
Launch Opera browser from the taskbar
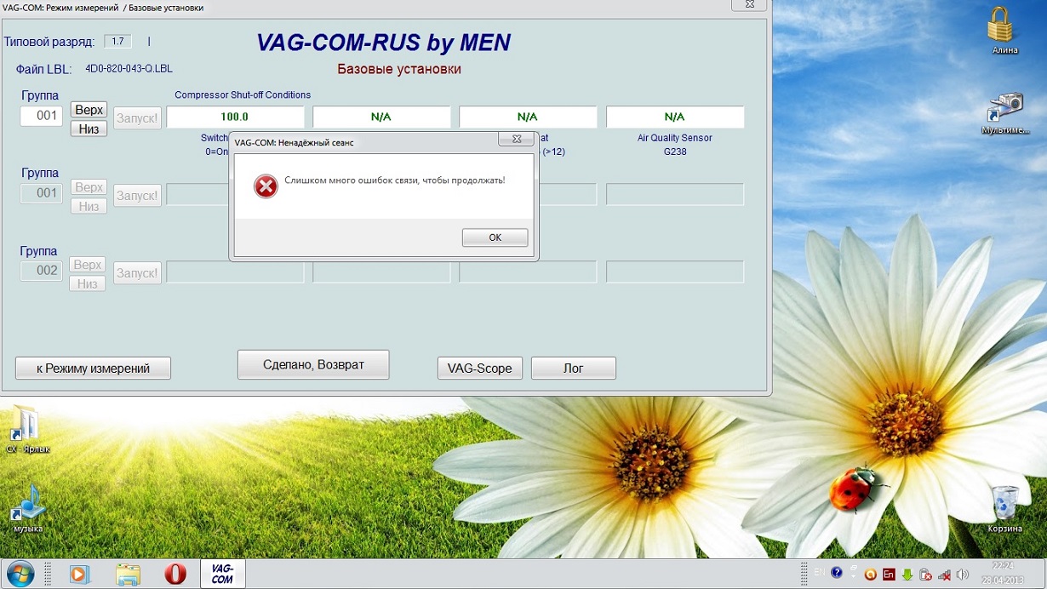[x=175, y=575]
